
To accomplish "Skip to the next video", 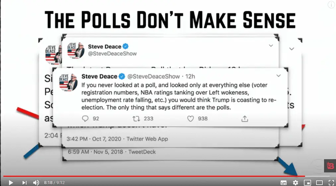I will [x=24, y=182].
